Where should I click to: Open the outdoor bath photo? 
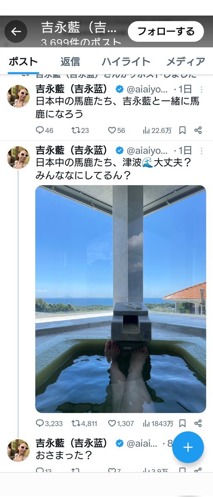pyautogui.click(x=121, y=299)
